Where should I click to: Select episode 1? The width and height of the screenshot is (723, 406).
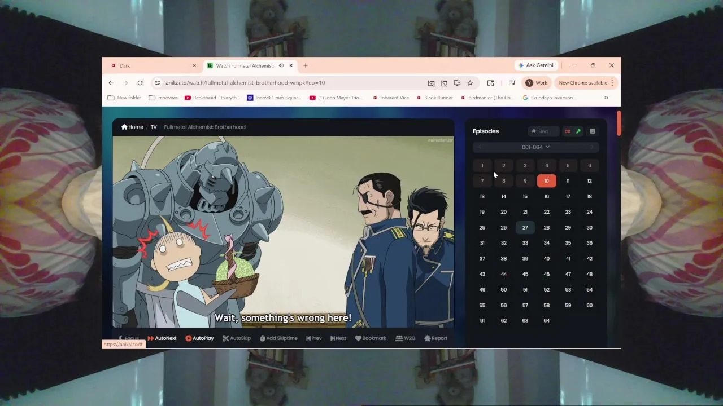(482, 165)
